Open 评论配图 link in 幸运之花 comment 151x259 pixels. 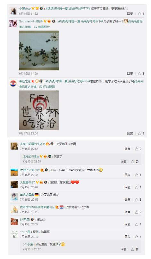[x=47, y=87]
